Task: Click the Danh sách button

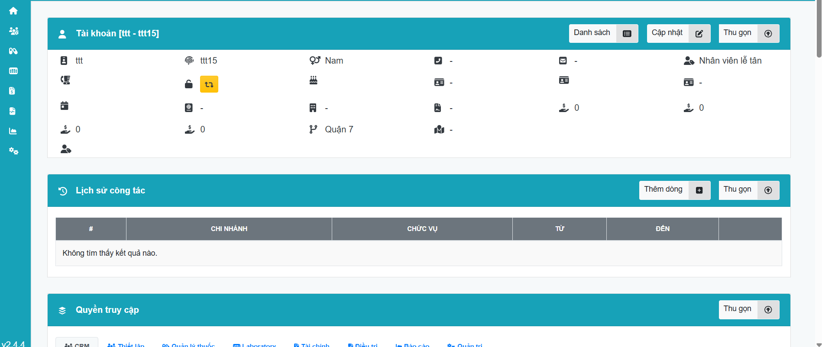Action: click(x=603, y=33)
